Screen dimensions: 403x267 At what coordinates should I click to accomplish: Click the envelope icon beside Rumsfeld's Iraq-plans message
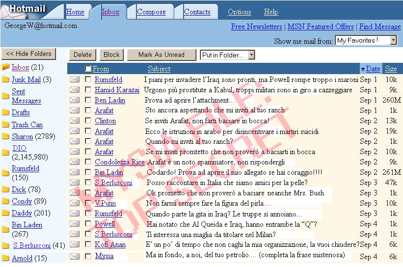pos(75,80)
